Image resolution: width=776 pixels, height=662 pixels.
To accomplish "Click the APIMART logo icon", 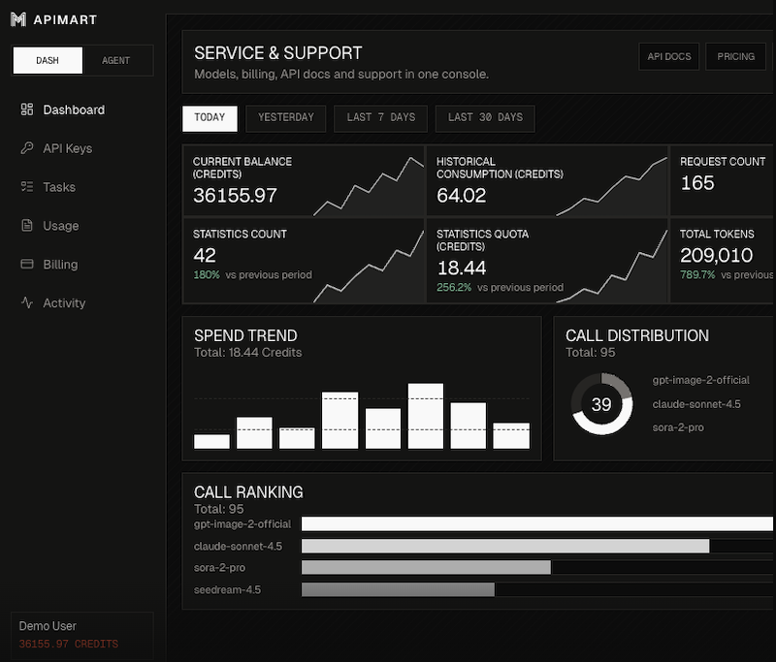I will 18,19.
